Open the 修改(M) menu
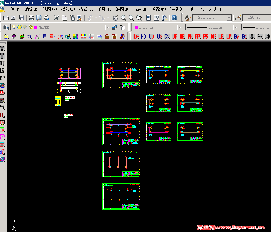The height and width of the screenshot is (232, 271). coord(159,9)
